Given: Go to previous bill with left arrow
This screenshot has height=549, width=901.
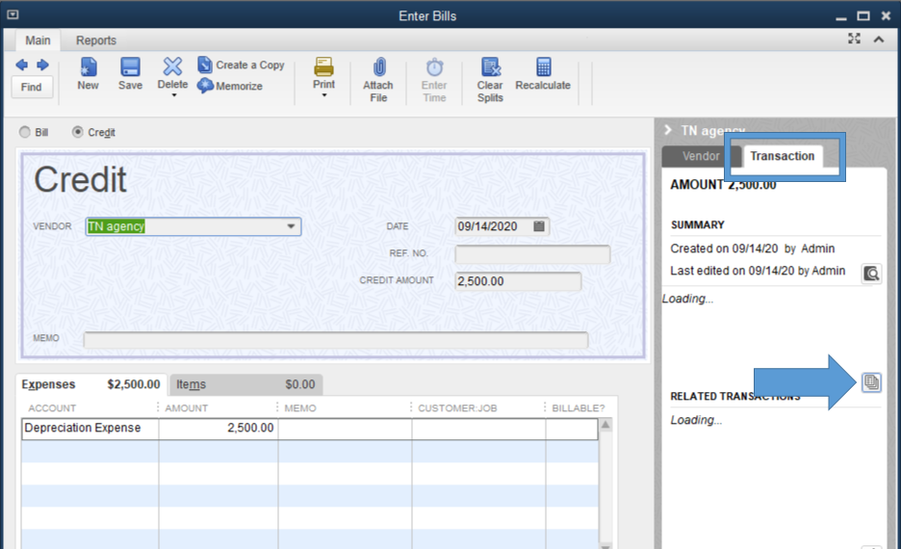Looking at the screenshot, I should tap(22, 65).
